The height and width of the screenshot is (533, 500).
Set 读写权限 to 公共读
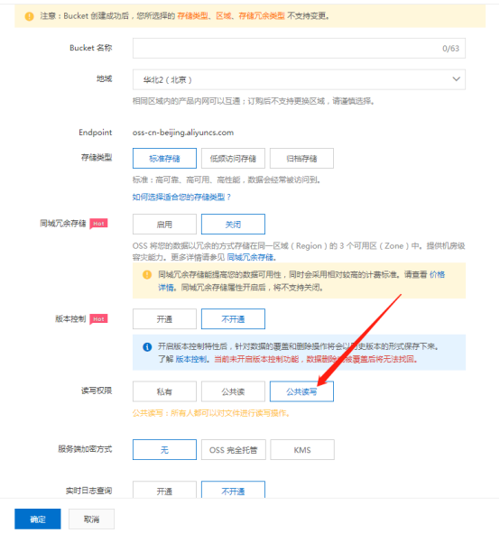pos(233,391)
